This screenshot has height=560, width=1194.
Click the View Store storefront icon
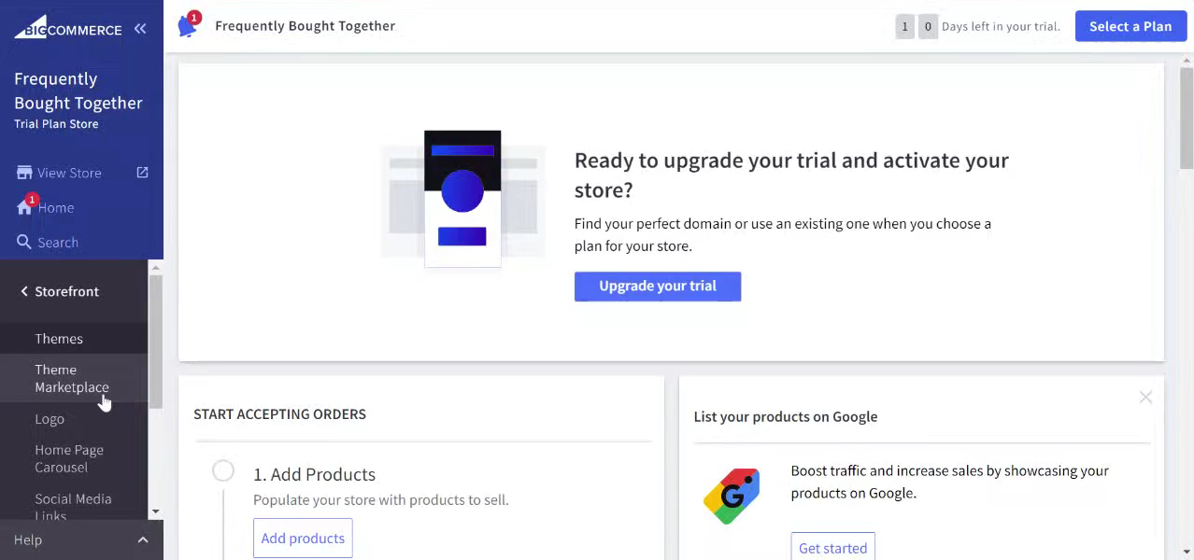click(24, 173)
